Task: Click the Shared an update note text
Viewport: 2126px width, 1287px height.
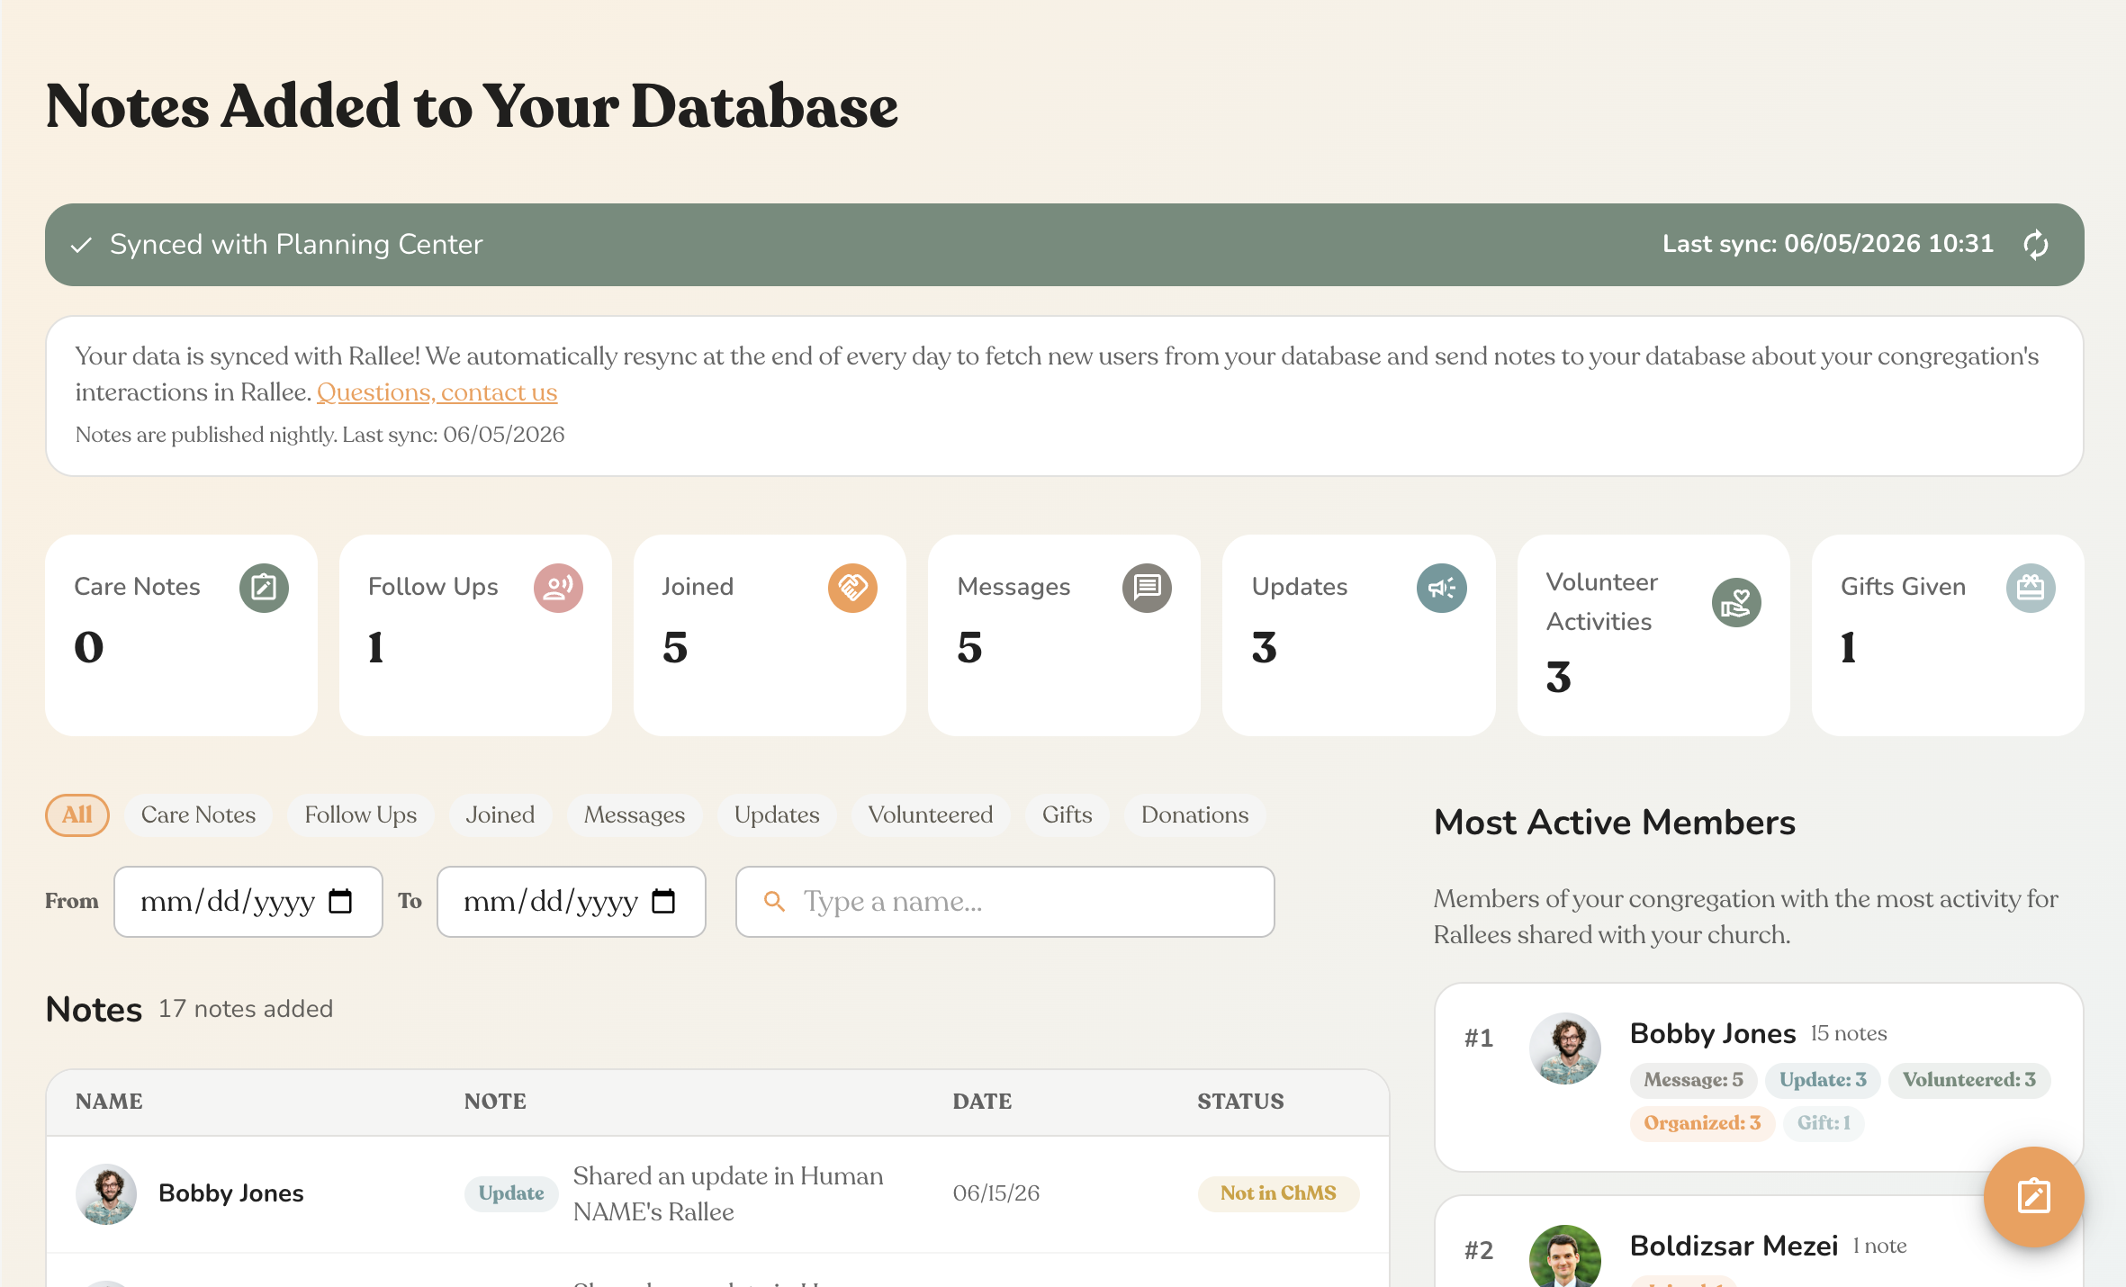Action: pyautogui.click(x=728, y=1193)
